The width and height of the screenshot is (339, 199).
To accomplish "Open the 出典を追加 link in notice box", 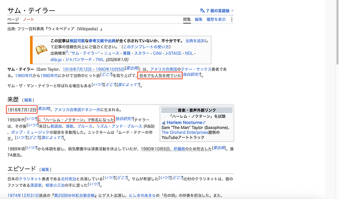I will [x=195, y=41].
